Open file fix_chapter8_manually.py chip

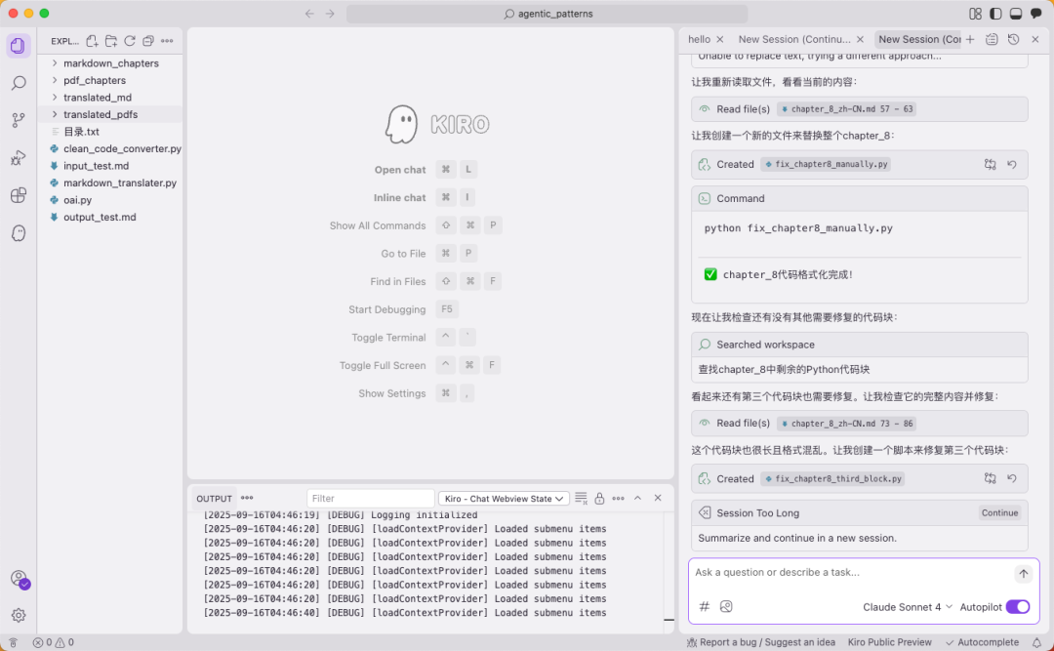point(826,164)
